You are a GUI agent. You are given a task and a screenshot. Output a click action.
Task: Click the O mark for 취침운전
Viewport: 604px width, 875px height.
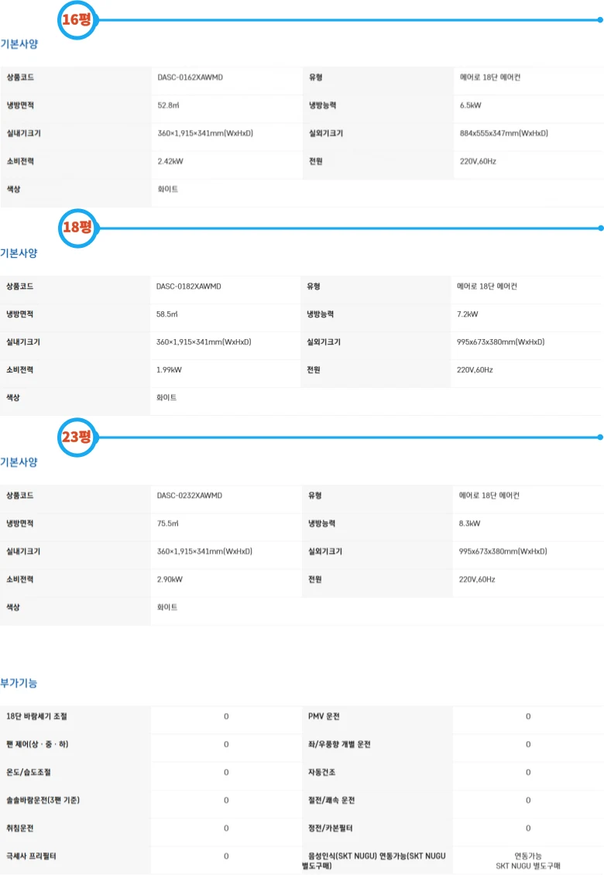click(226, 828)
